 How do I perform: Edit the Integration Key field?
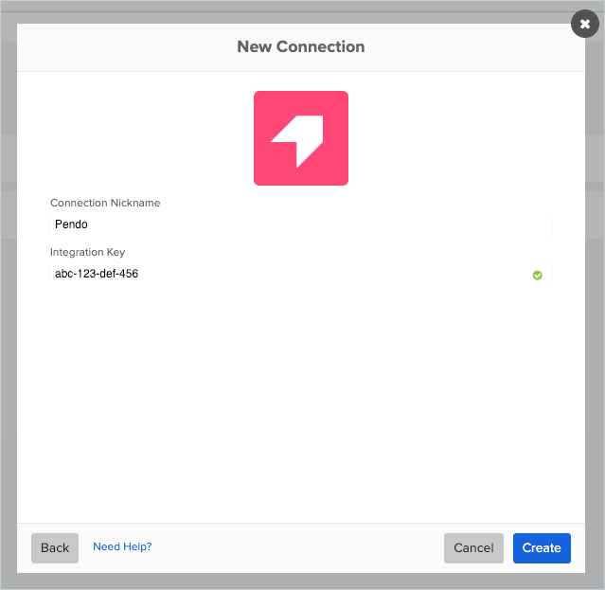click(x=301, y=274)
